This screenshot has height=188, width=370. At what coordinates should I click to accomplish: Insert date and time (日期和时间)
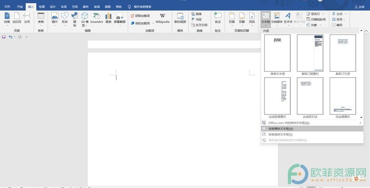[x=316, y=19]
